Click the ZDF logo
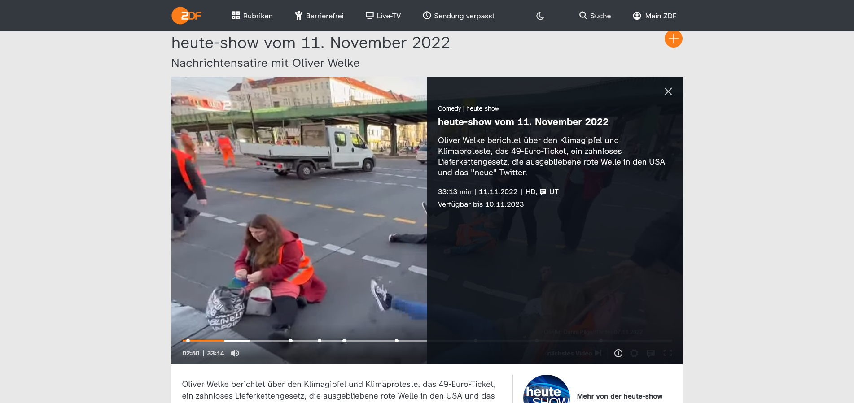Viewport: 854px width, 403px height. [187, 16]
